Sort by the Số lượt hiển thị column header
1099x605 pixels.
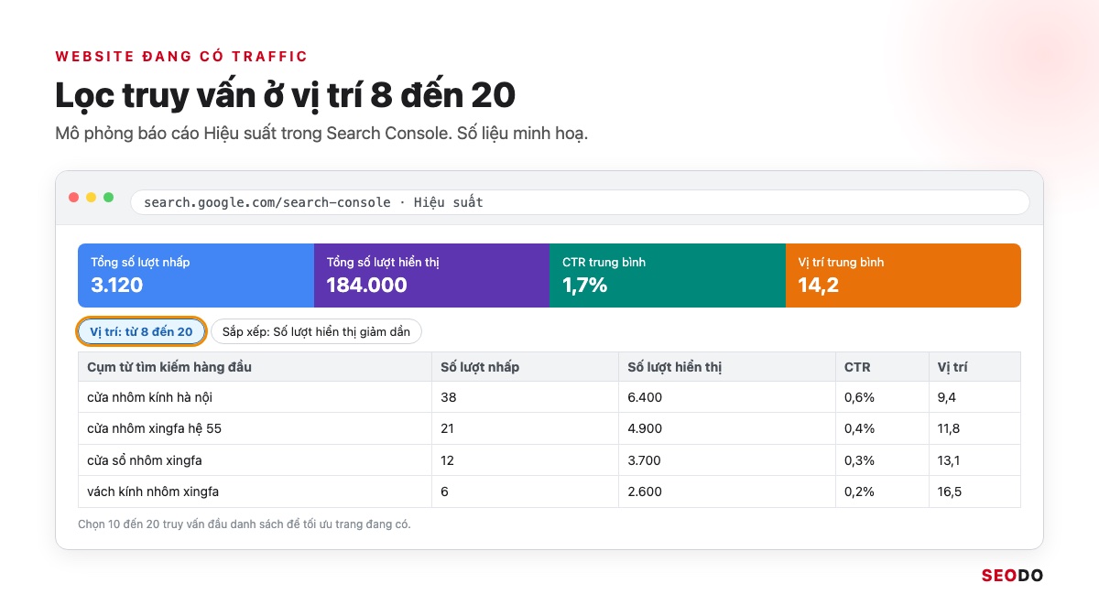click(x=727, y=367)
